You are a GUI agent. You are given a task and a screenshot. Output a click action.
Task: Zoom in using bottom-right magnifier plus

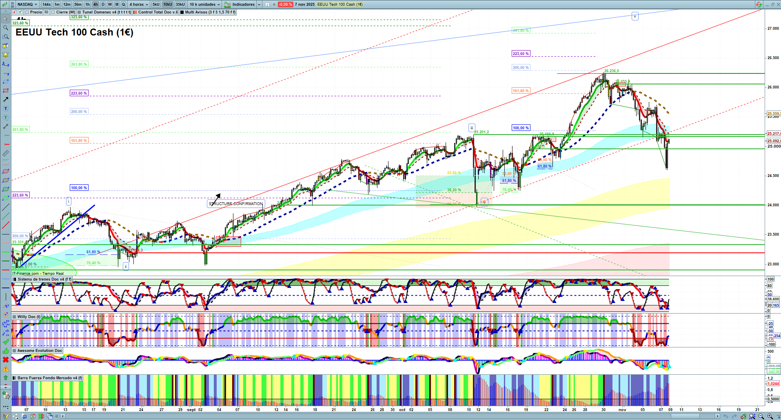[x=770, y=416]
